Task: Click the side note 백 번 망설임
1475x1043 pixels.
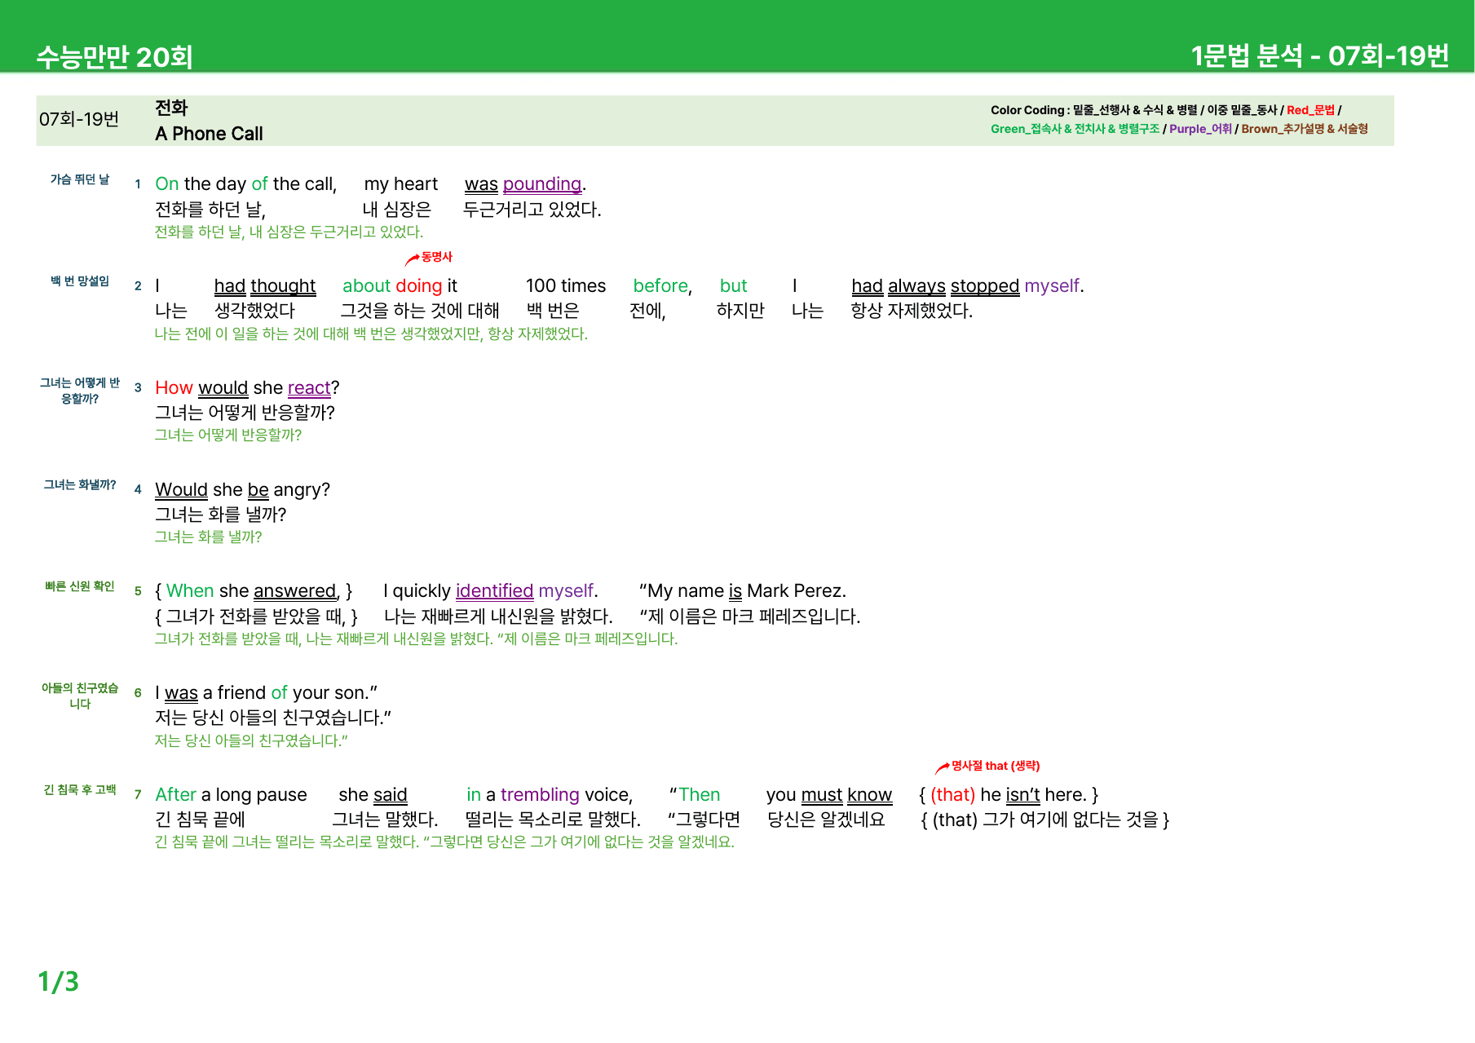Action: click(x=80, y=281)
